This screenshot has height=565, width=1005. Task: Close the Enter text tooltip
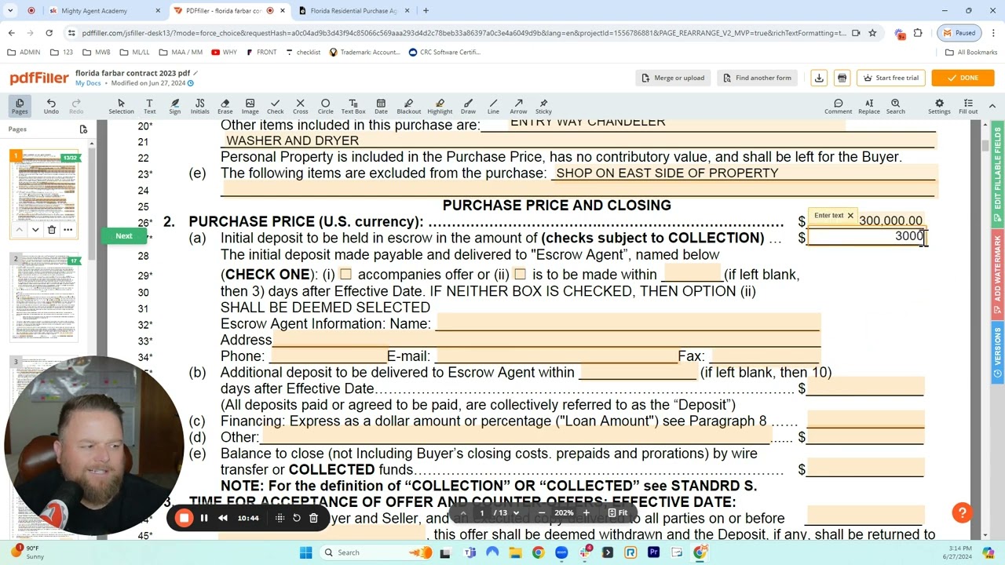pyautogui.click(x=850, y=215)
